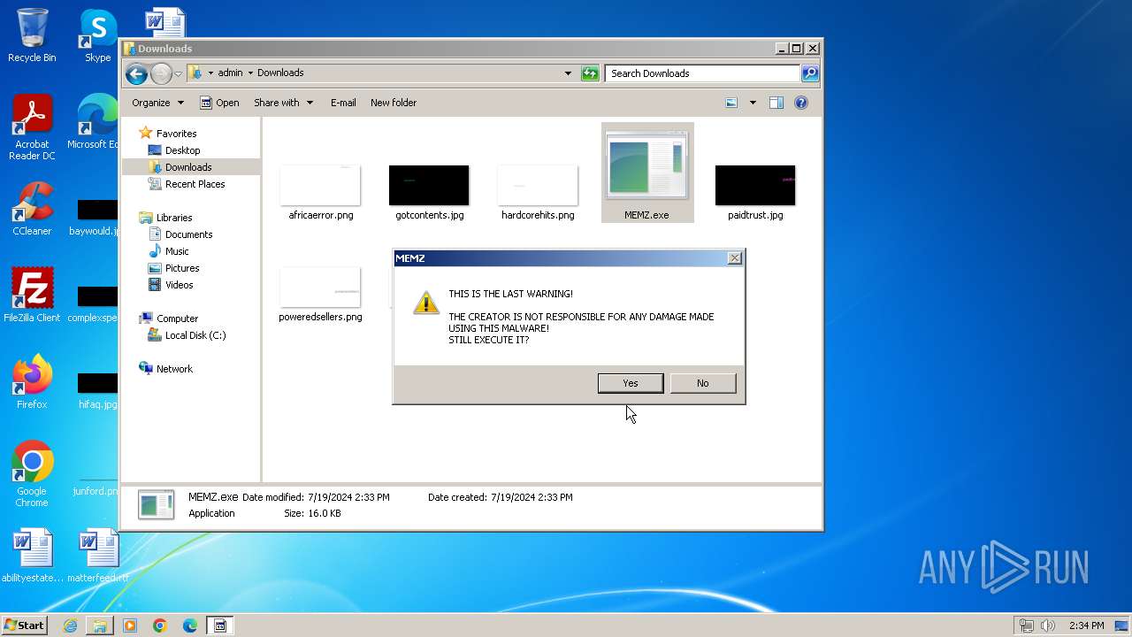Image resolution: width=1132 pixels, height=637 pixels.
Task: Click the Acrobat Reader DC desktop icon
Action: click(x=32, y=128)
